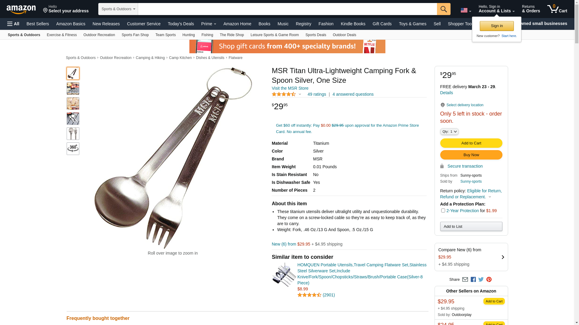Viewport: 579px width, 325px height.
Task: Open the shopping cart icon
Action: click(x=557, y=9)
